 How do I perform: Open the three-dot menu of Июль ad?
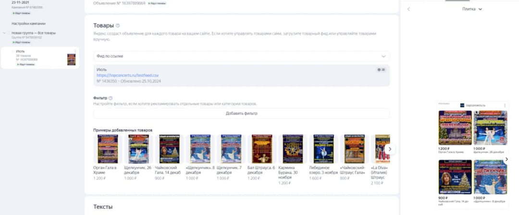75,51
